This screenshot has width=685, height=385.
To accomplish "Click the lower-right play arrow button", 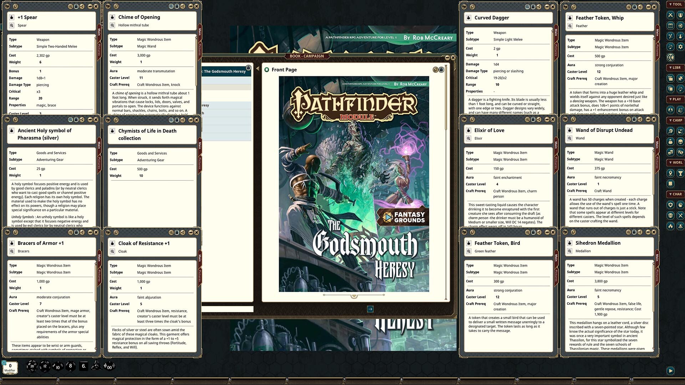I will coord(670,371).
